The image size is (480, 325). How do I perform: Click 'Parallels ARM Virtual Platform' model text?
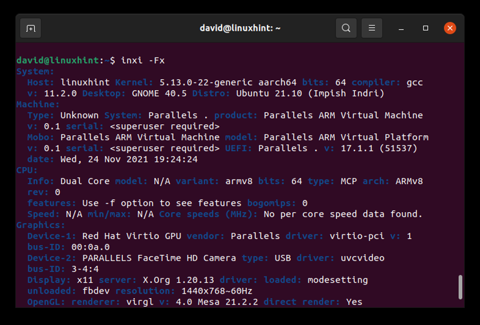[x=346, y=137]
